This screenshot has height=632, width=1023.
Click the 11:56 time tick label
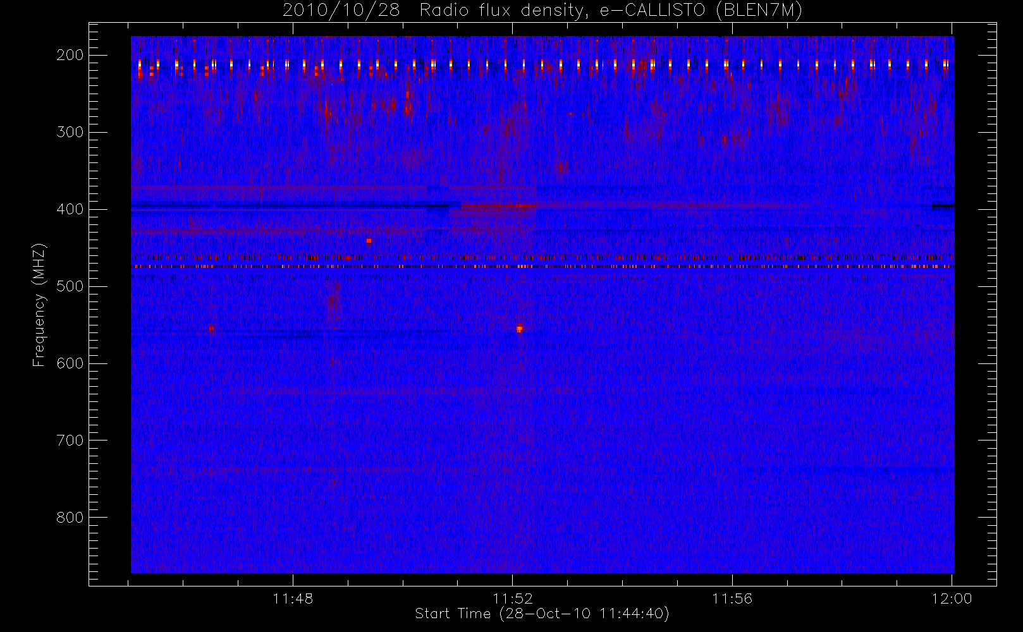click(732, 599)
